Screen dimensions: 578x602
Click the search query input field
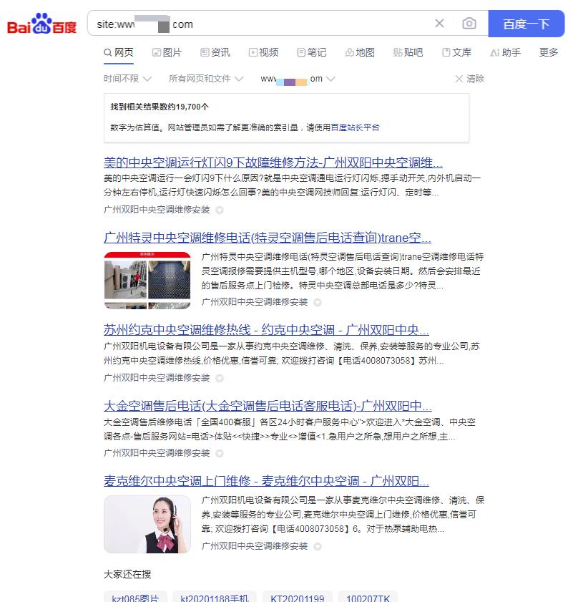(x=258, y=24)
